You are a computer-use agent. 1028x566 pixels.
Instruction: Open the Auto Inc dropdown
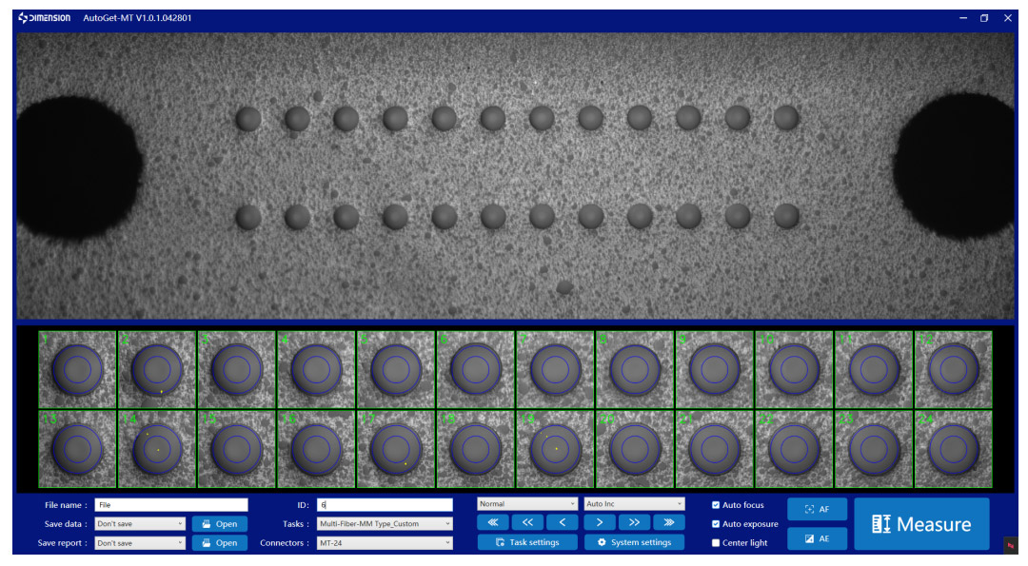coord(635,504)
